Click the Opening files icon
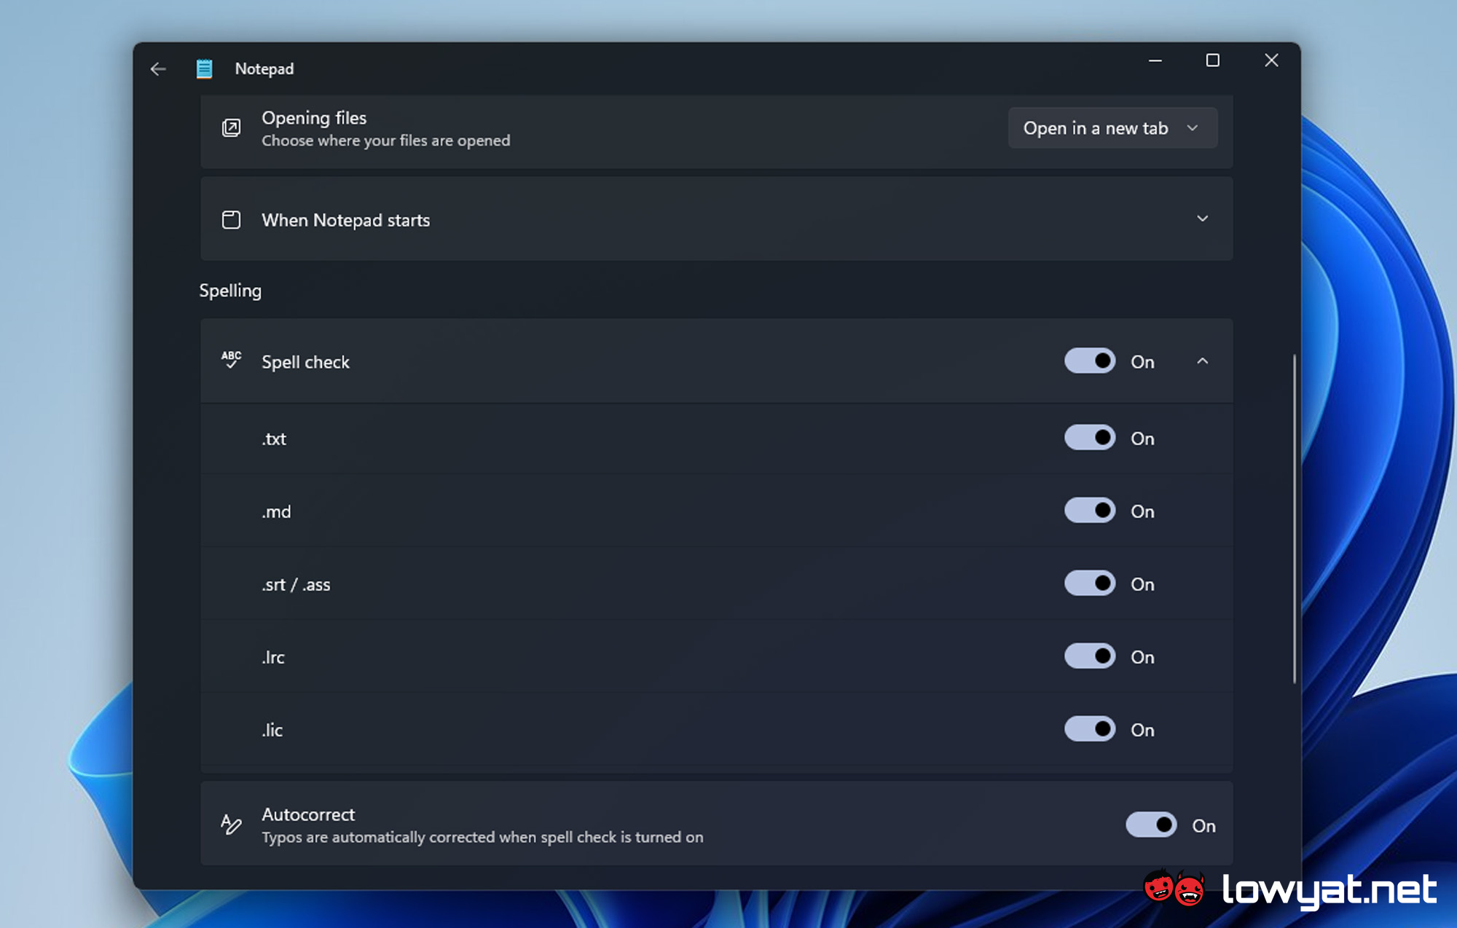The image size is (1457, 928). coord(231,128)
